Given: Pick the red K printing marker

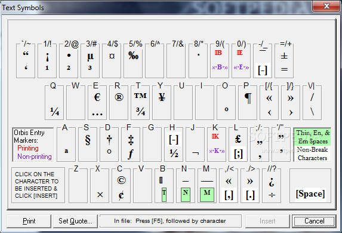Looking at the screenshot, I should pyautogui.click(x=215, y=136).
